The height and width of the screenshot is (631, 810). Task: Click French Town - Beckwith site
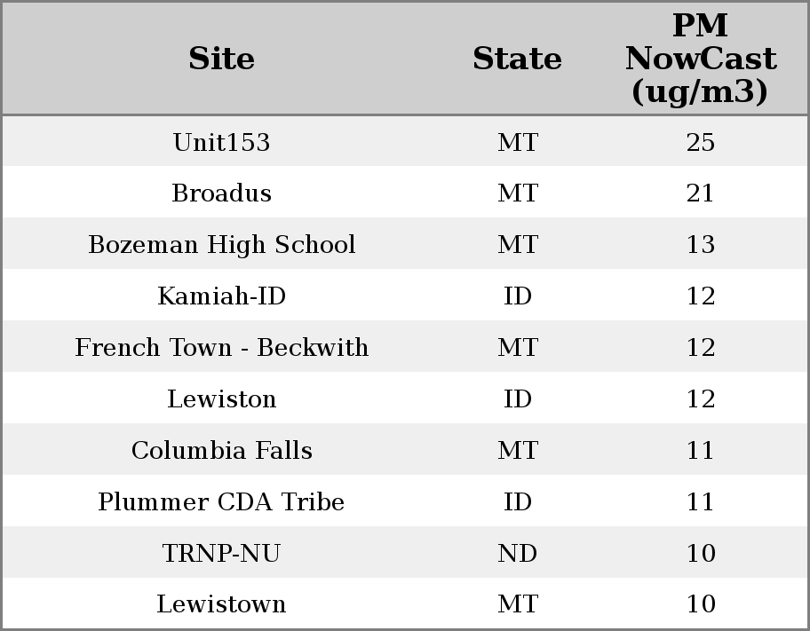pyautogui.click(x=221, y=348)
